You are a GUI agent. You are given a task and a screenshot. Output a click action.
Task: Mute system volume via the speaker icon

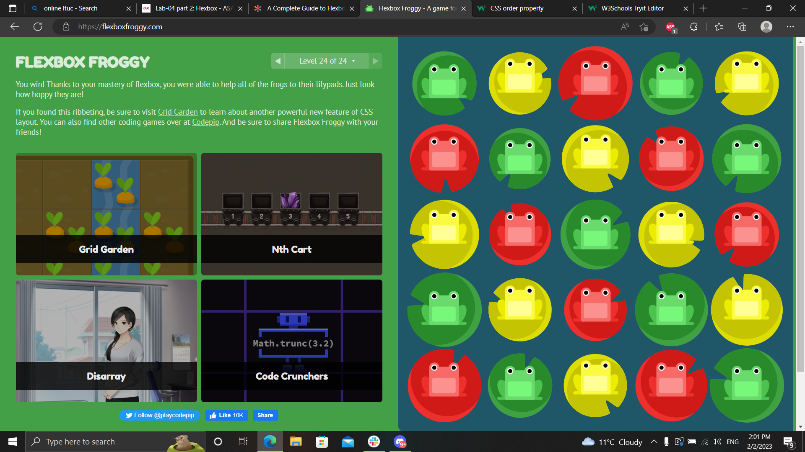pyautogui.click(x=717, y=442)
